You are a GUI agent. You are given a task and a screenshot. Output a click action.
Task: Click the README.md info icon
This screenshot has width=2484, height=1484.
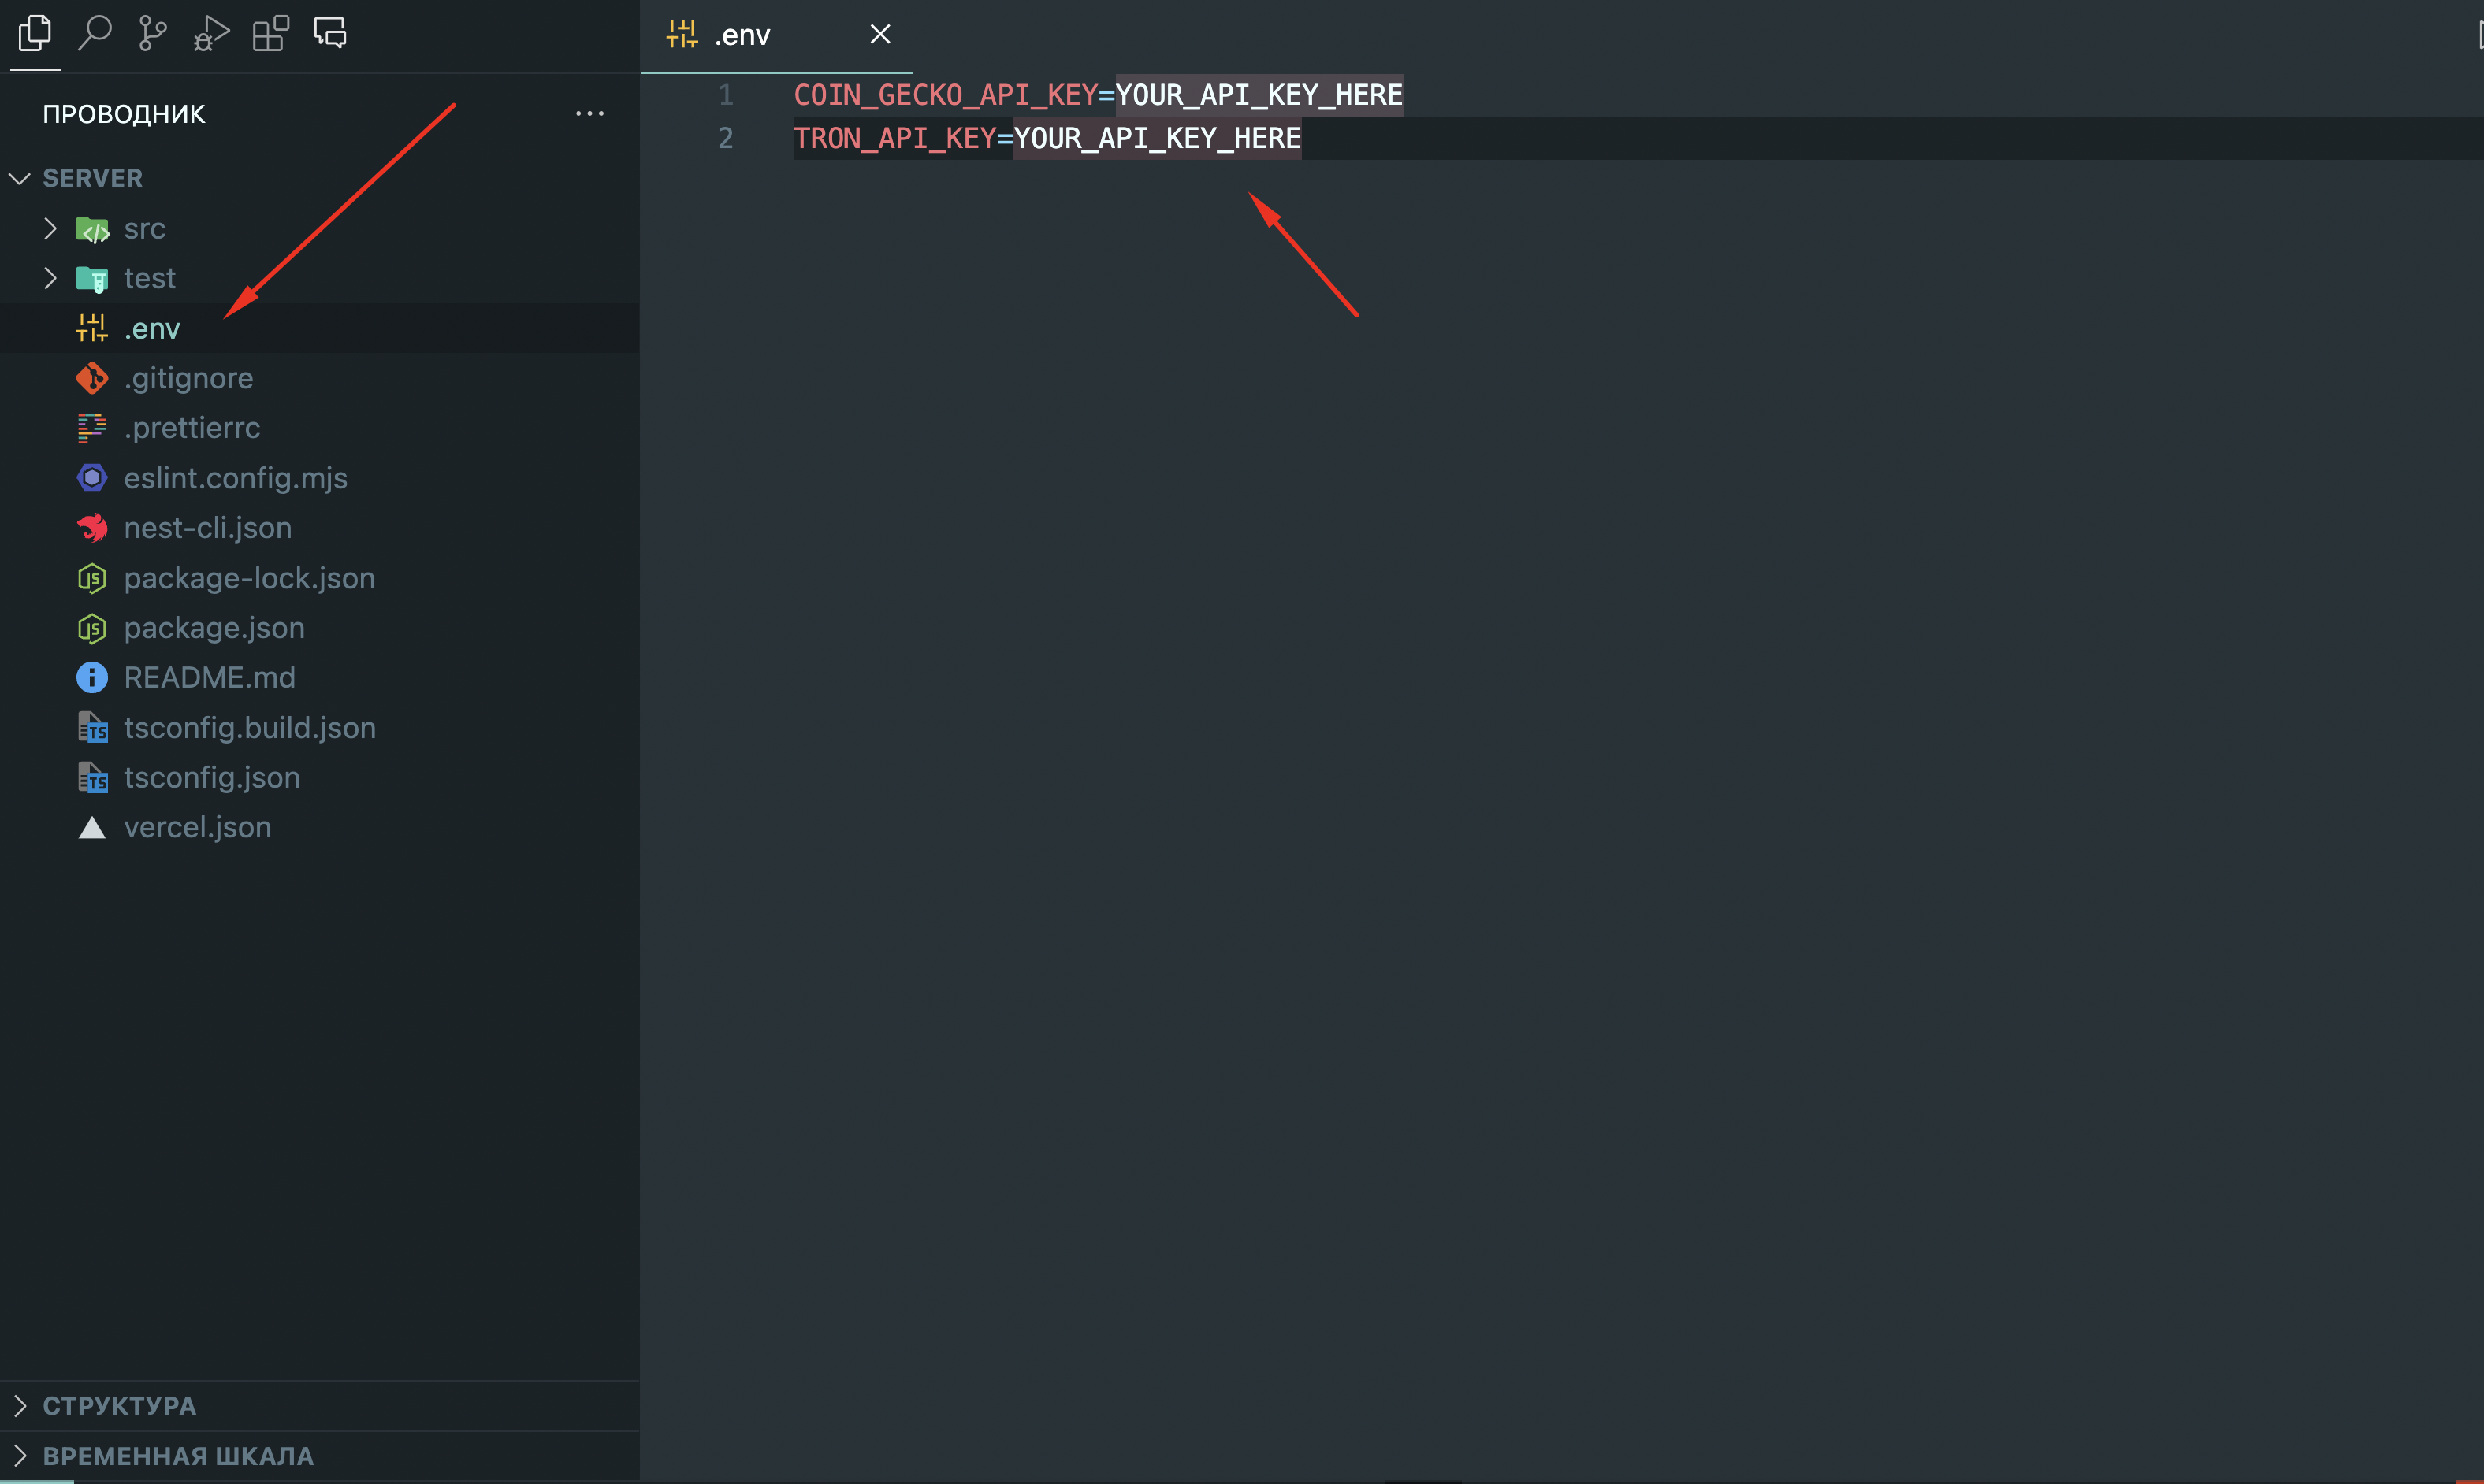click(x=92, y=677)
